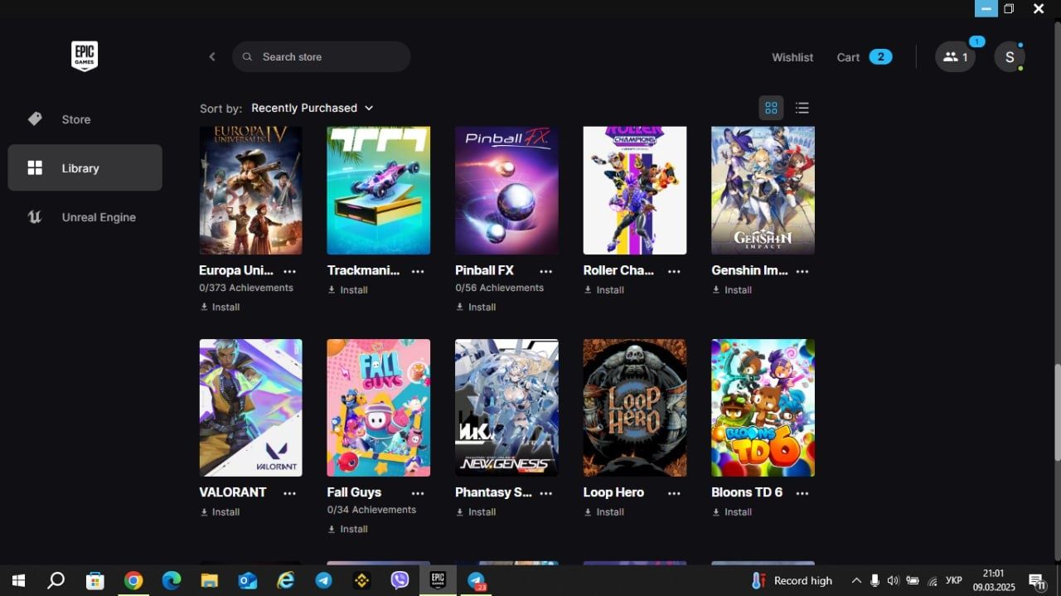The height and width of the screenshot is (596, 1061).
Task: Install Roller Champions
Action: 604,290
